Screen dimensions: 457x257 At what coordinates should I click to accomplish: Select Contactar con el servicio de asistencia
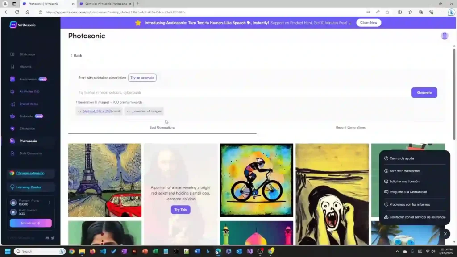[x=415, y=217]
